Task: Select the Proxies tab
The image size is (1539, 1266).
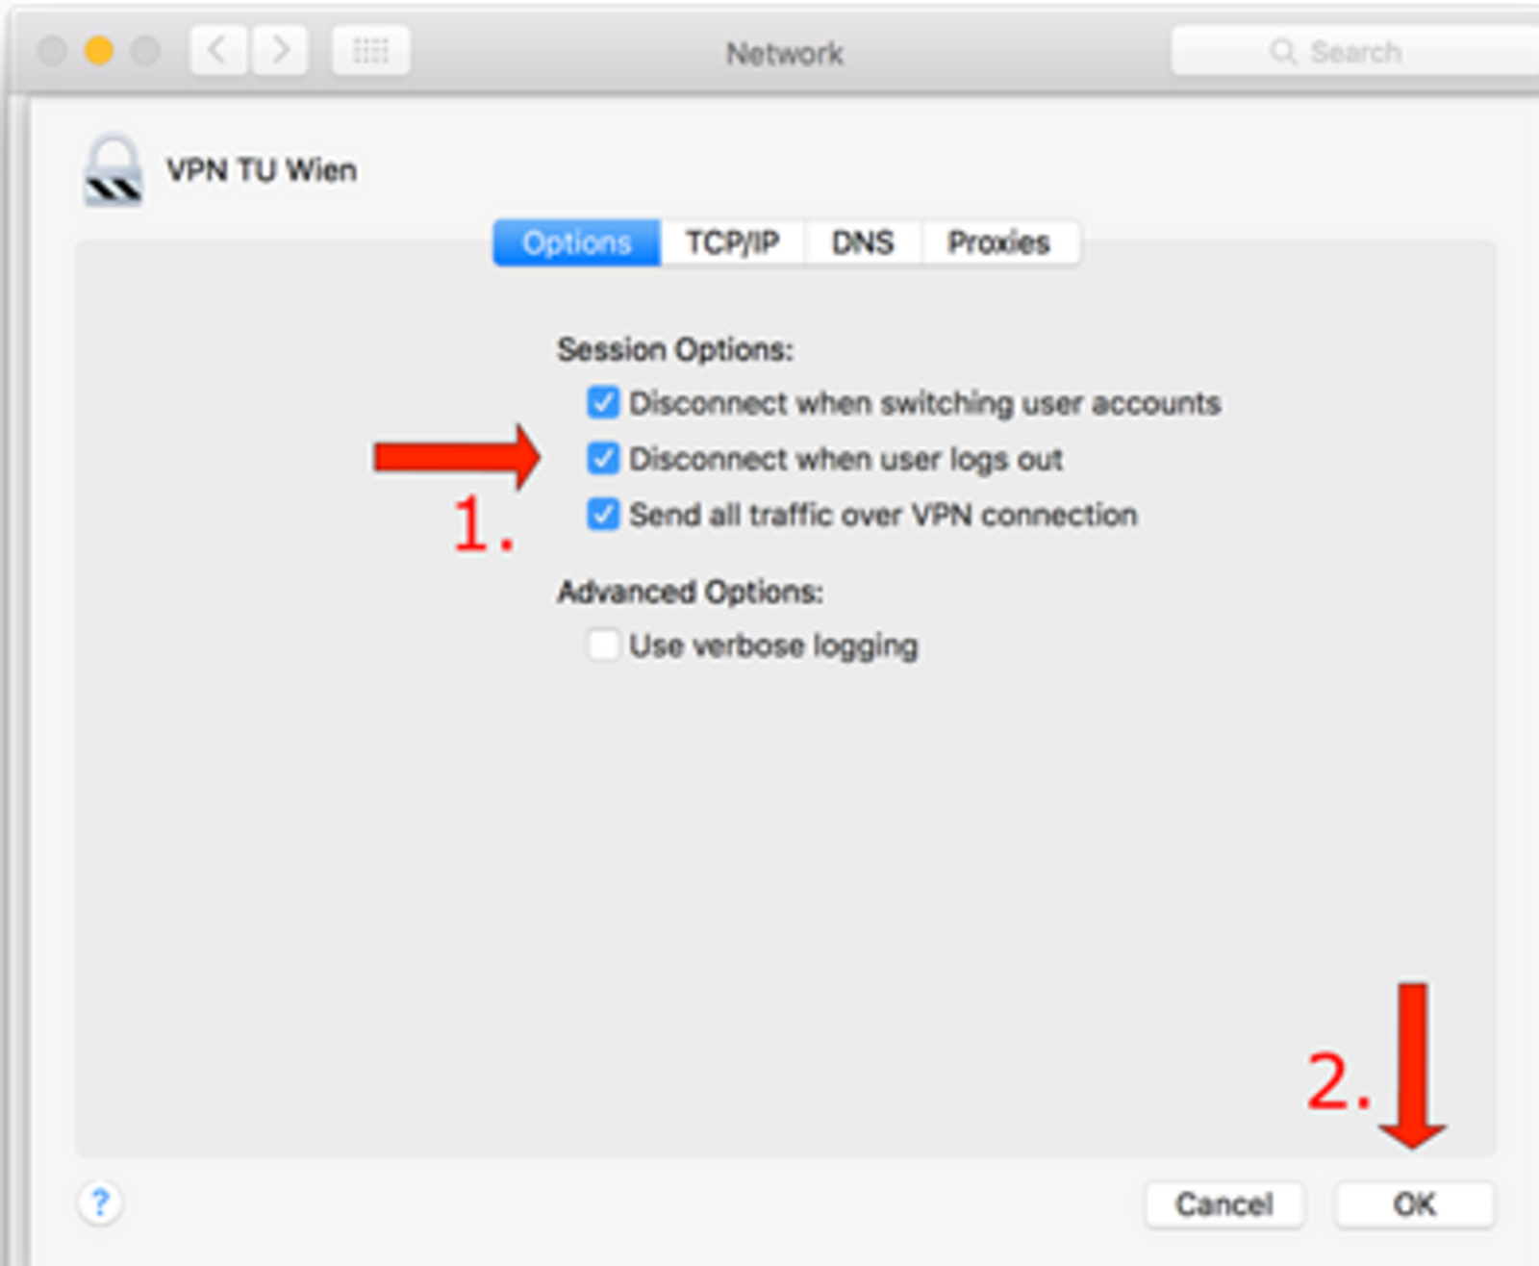Action: pos(999,242)
